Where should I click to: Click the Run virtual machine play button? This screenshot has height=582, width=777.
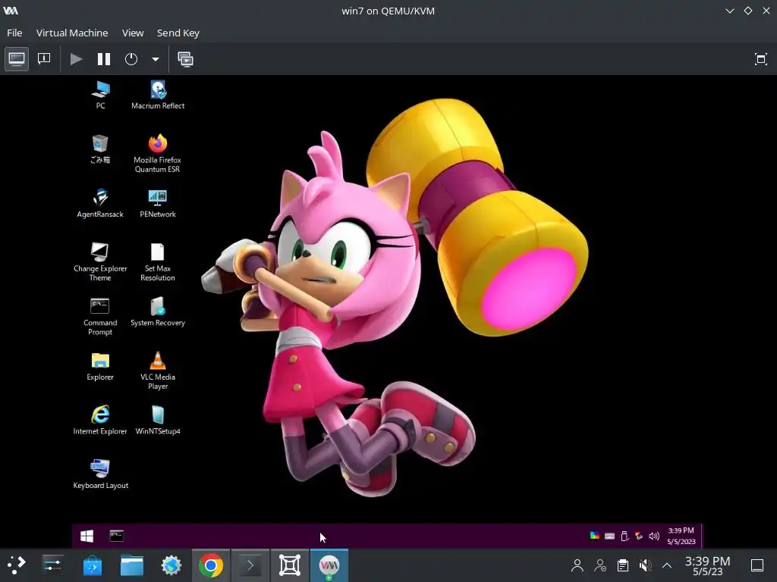coord(76,59)
